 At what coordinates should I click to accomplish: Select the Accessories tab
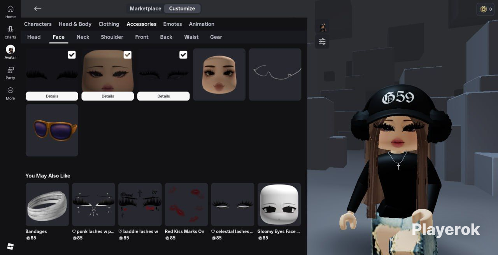click(x=142, y=24)
